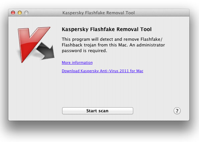Follow Download Kaspersky Anti-Virus 2011 for Mac link
This screenshot has width=199, height=142.
coord(103,71)
